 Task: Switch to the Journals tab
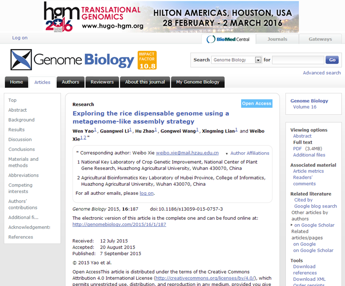pyautogui.click(x=277, y=39)
